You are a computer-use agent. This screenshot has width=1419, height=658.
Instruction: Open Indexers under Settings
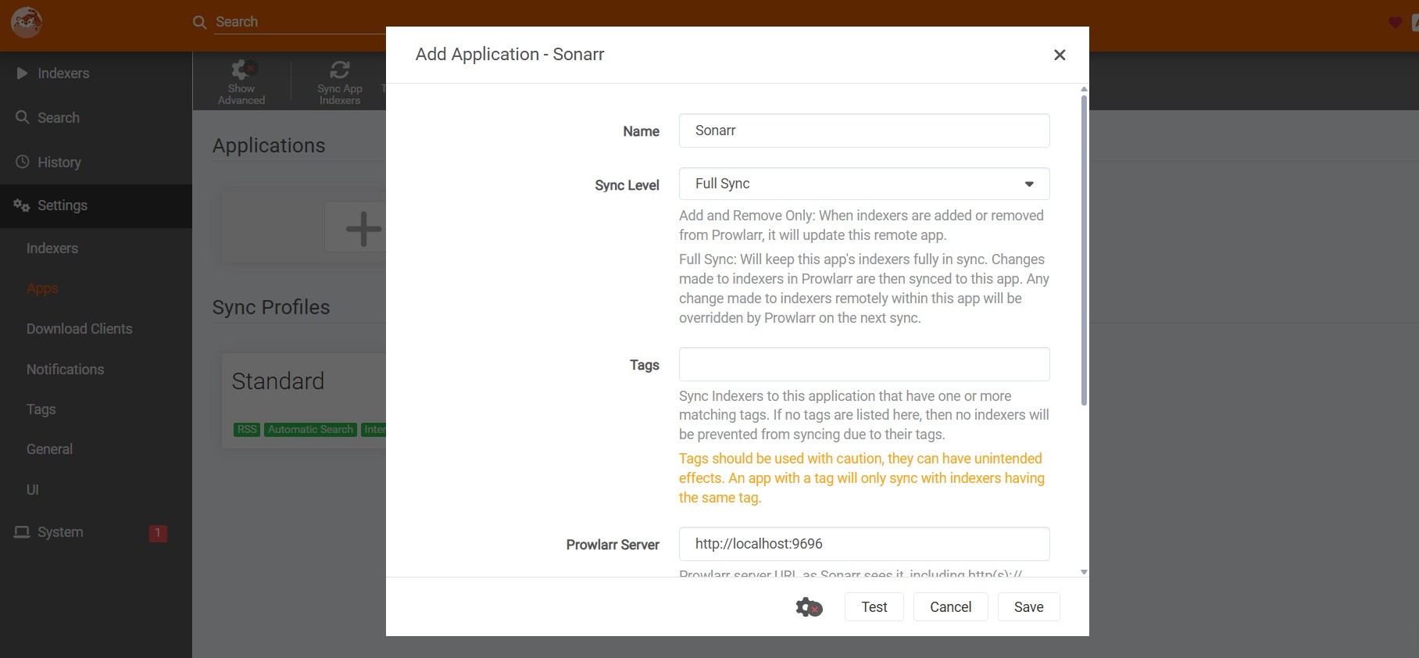(x=52, y=249)
